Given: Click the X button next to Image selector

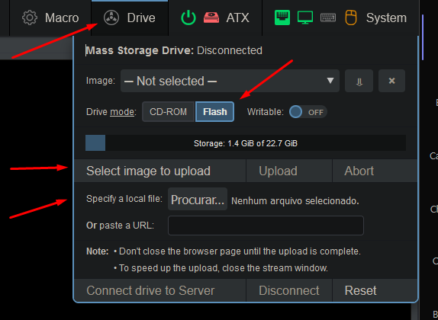Looking at the screenshot, I should tap(391, 81).
